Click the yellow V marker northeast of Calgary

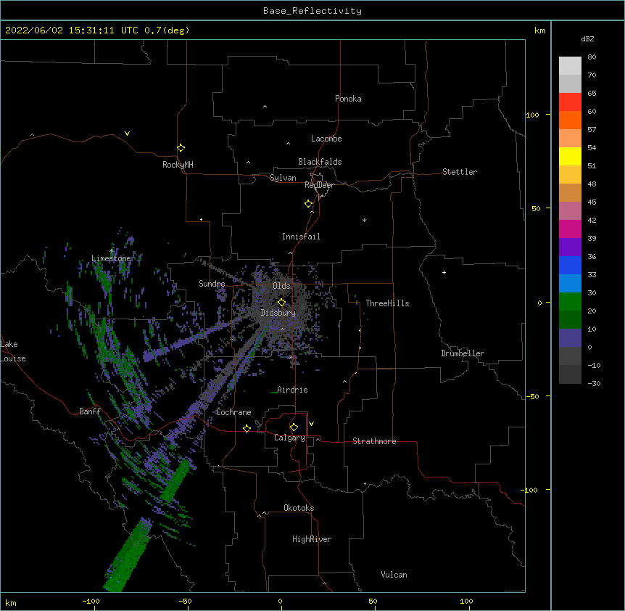(x=311, y=424)
